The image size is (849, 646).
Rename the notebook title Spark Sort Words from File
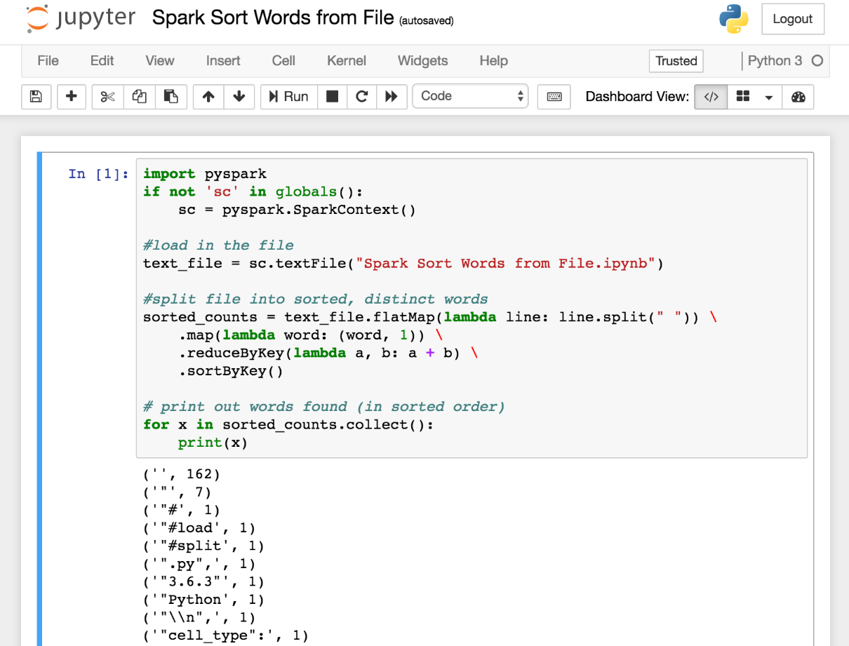273,18
